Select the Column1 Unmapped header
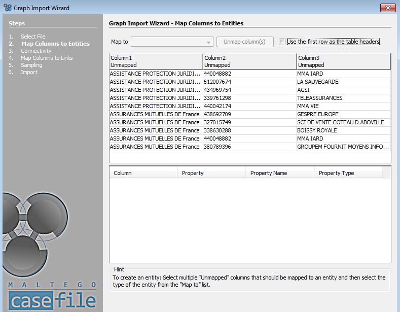The width and height of the screenshot is (400, 312). tap(156, 61)
